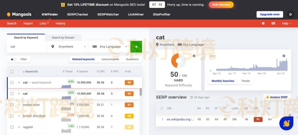
Task: Open the en.wikipedia.org result link
Action: click(x=180, y=119)
